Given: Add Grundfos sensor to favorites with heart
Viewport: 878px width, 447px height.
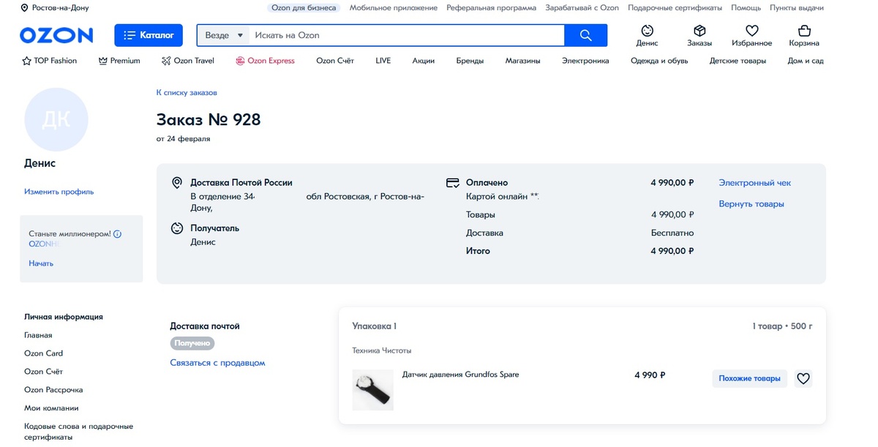Looking at the screenshot, I should (x=803, y=379).
